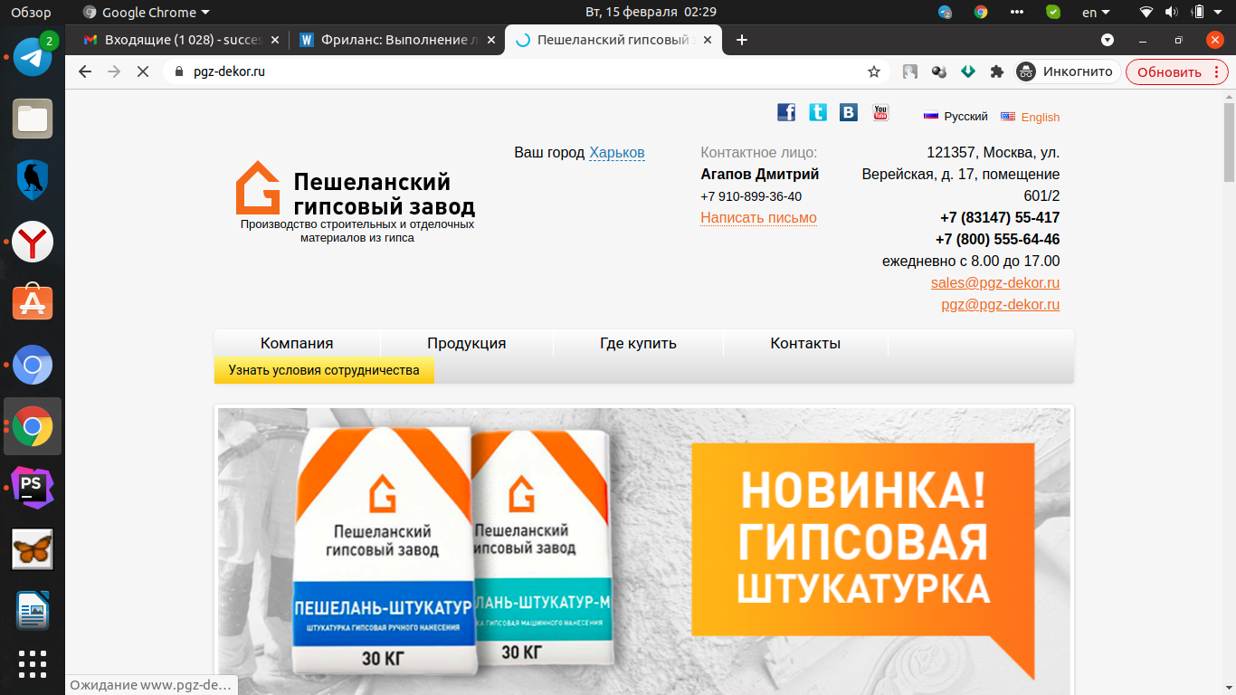Change city Харьков selector
Screen dimensions: 1236x695
(617, 153)
